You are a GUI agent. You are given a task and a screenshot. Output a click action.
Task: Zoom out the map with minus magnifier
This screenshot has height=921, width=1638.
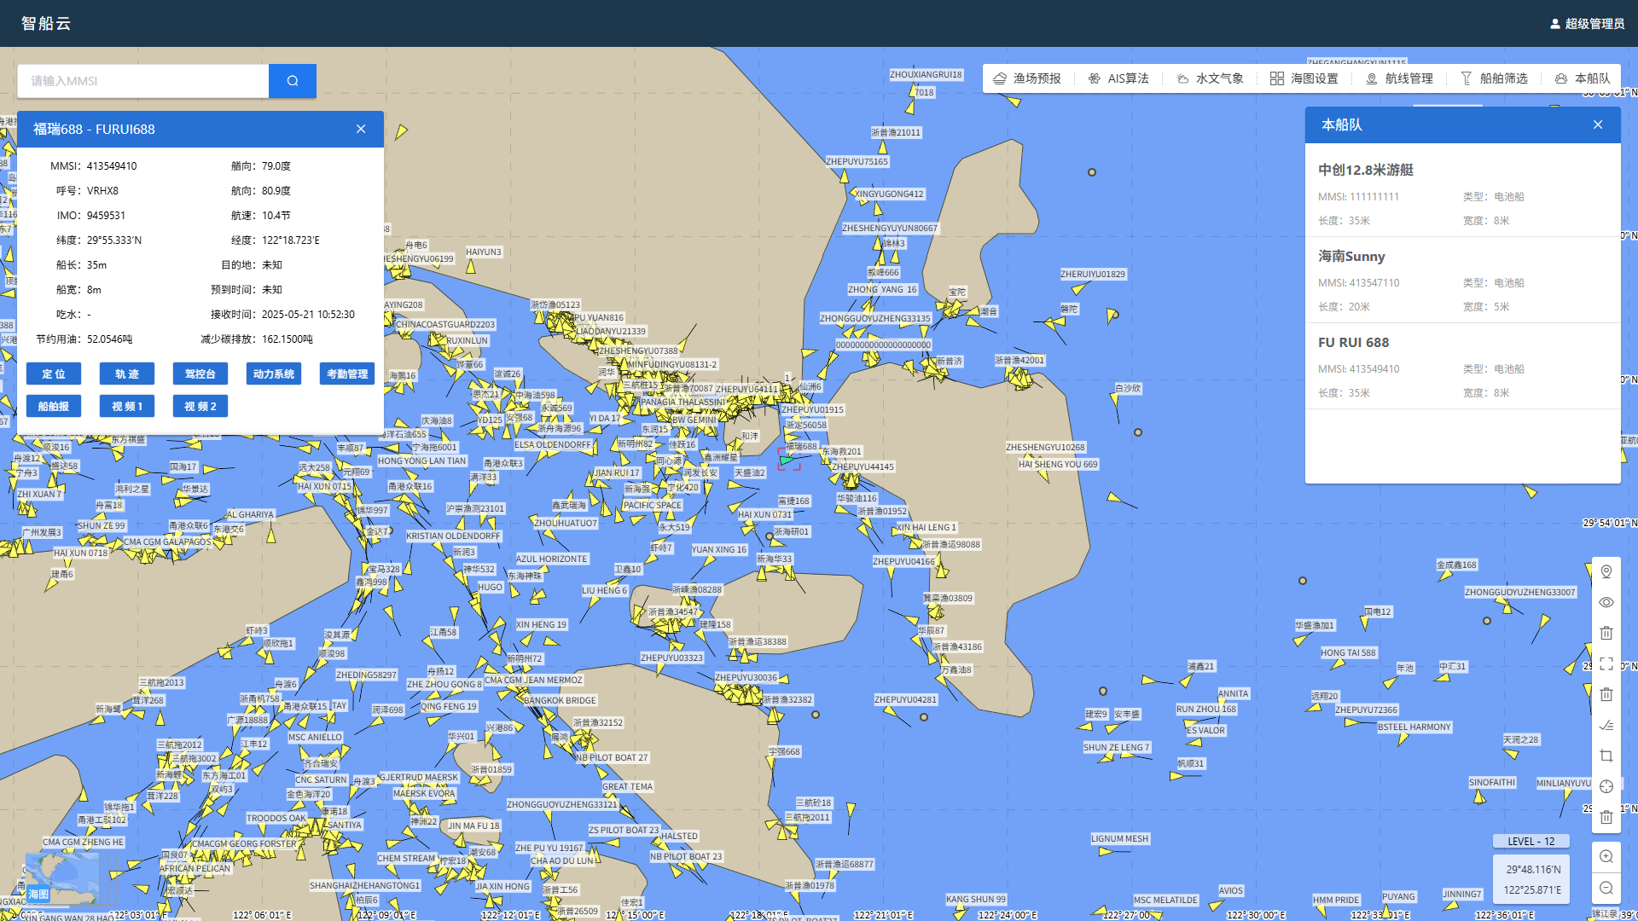[1606, 888]
